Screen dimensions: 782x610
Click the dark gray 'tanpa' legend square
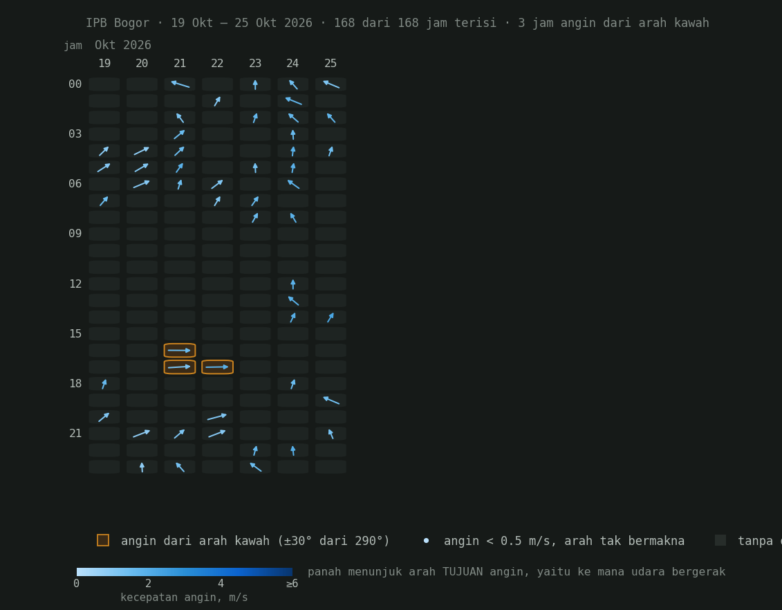click(x=720, y=540)
